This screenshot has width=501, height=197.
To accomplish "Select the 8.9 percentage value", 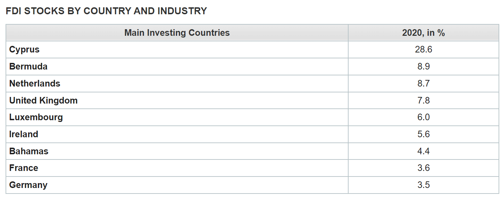I will coord(423,66).
